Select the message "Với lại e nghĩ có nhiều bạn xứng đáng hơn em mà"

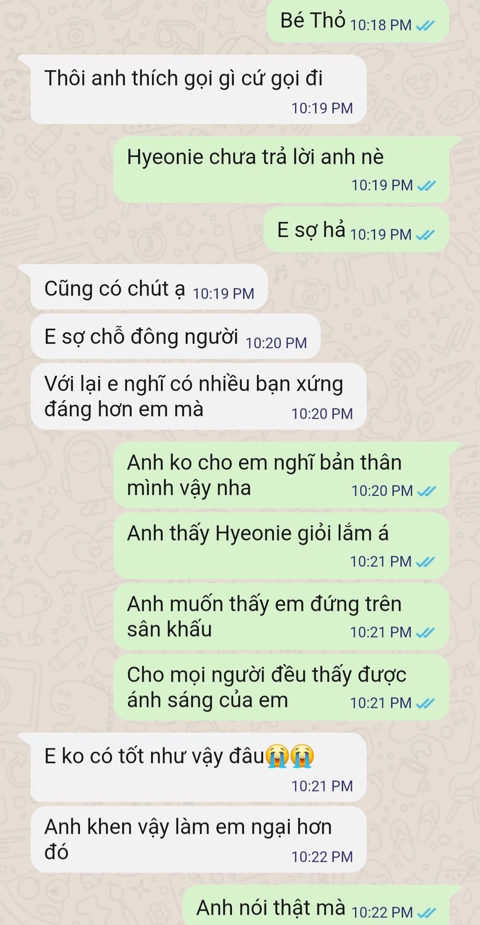coord(198,396)
